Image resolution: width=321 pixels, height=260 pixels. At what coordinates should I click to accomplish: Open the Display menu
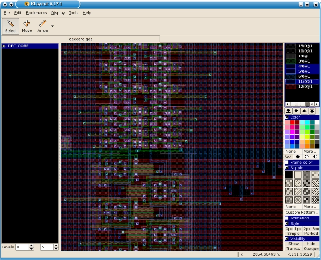[x=58, y=13]
